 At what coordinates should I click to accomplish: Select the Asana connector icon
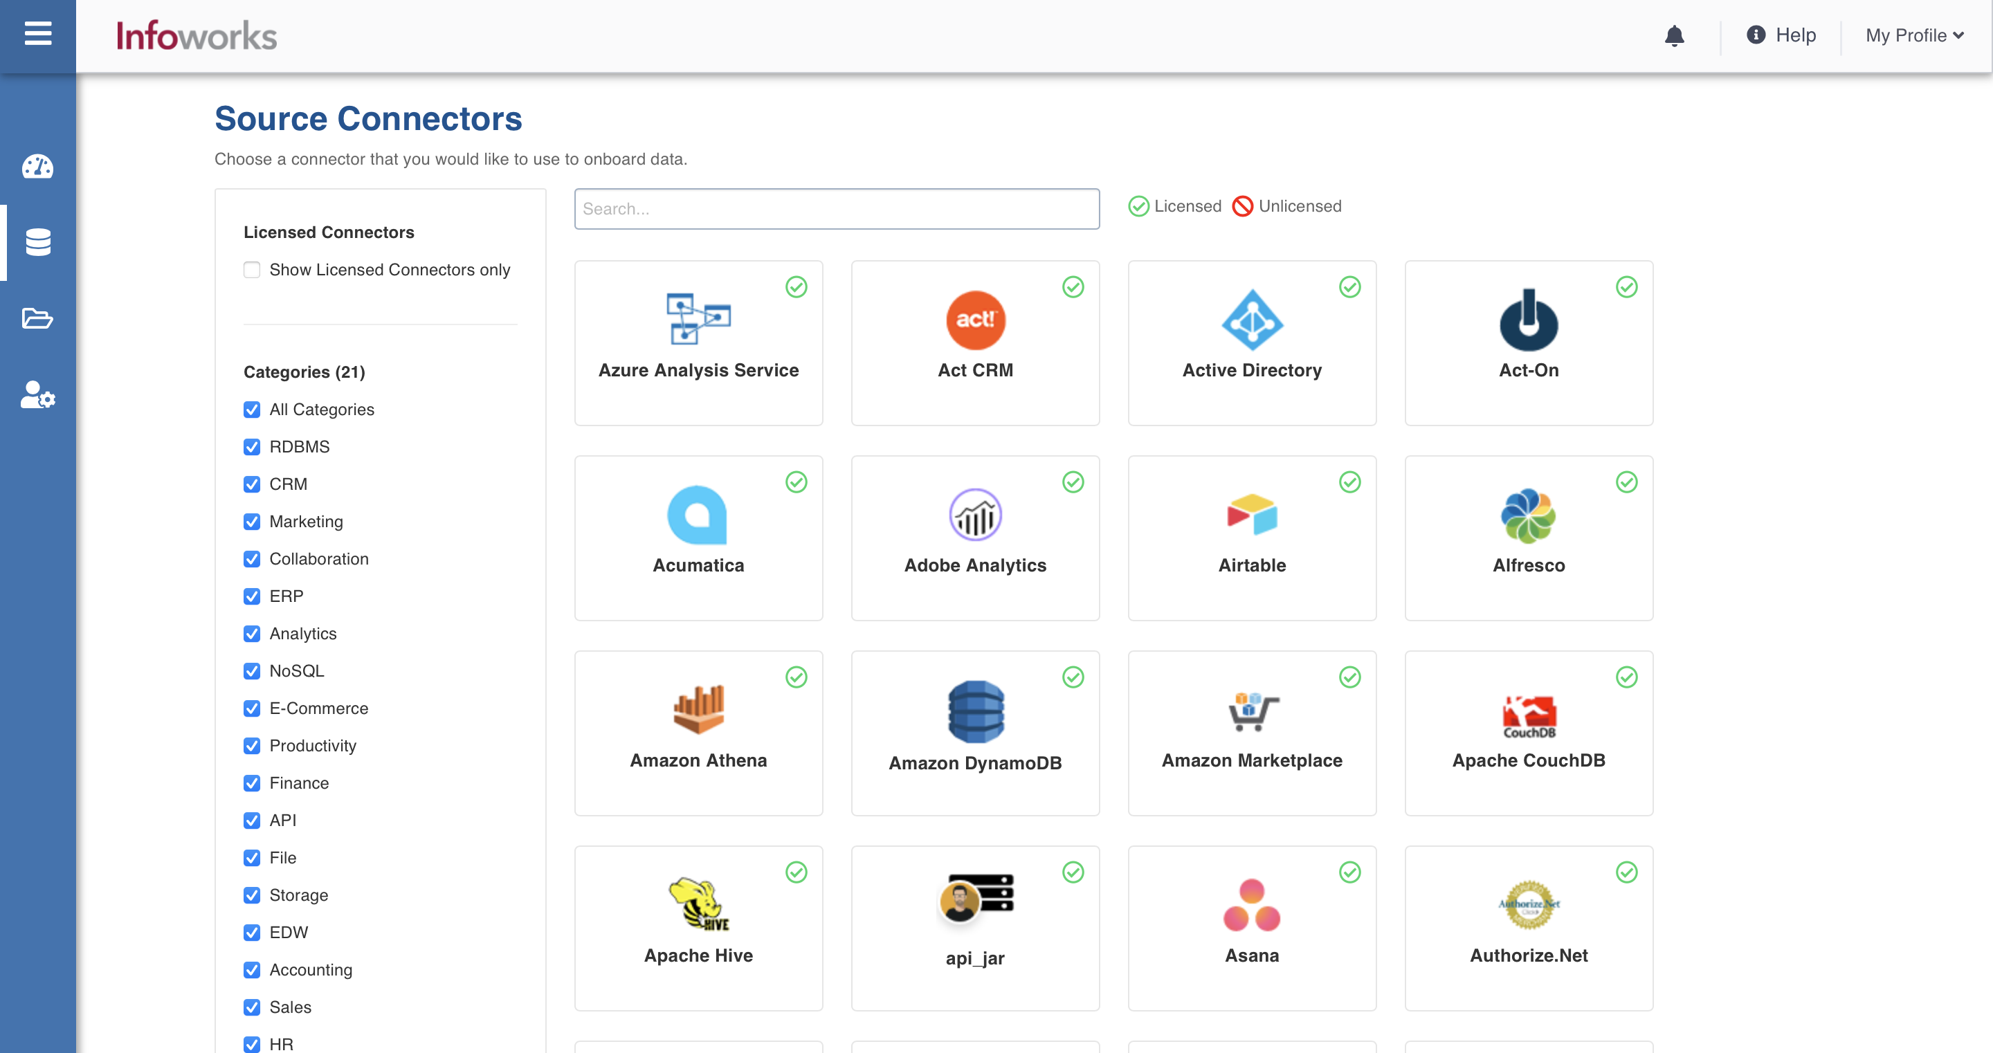1252,904
